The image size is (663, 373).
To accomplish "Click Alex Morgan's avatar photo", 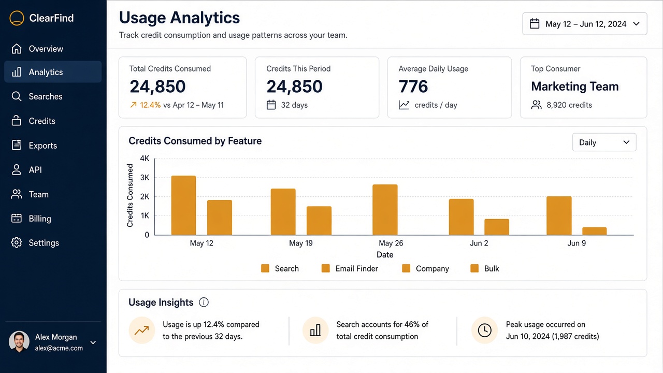I will coord(19,342).
